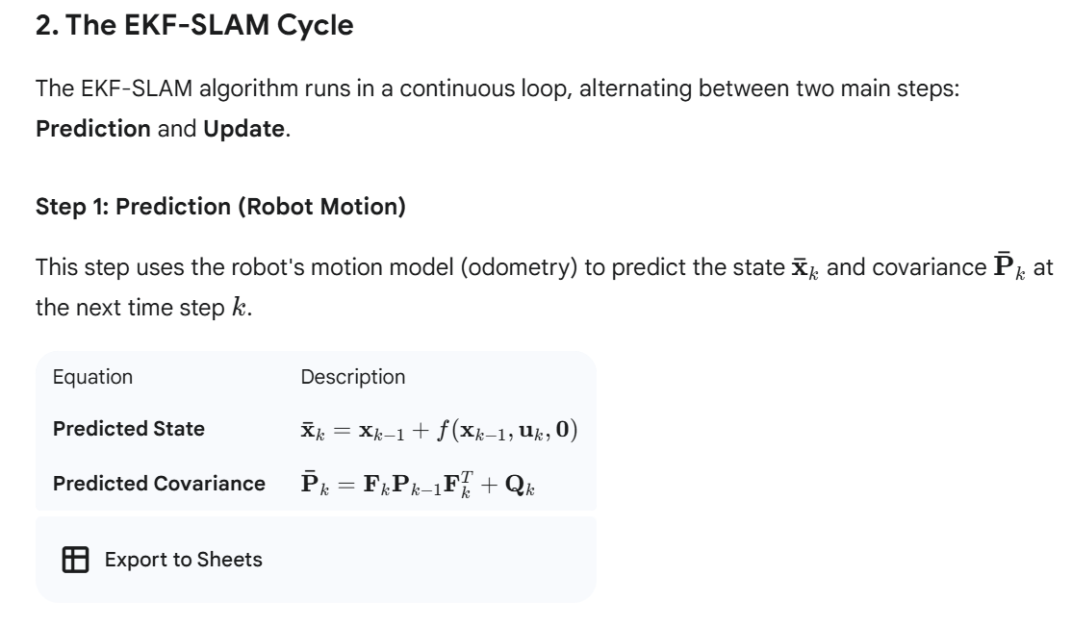Click the "2. The EKF-SLAM Cycle" heading

(194, 26)
